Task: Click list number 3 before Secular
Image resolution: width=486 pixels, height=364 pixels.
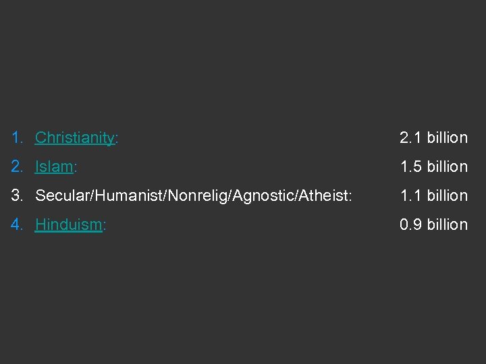Action: pyautogui.click(x=18, y=195)
